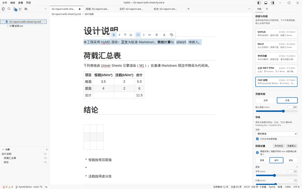Open the 查看 menu
Image resolution: width=302 pixels, height=189 pixels.
point(20,3)
